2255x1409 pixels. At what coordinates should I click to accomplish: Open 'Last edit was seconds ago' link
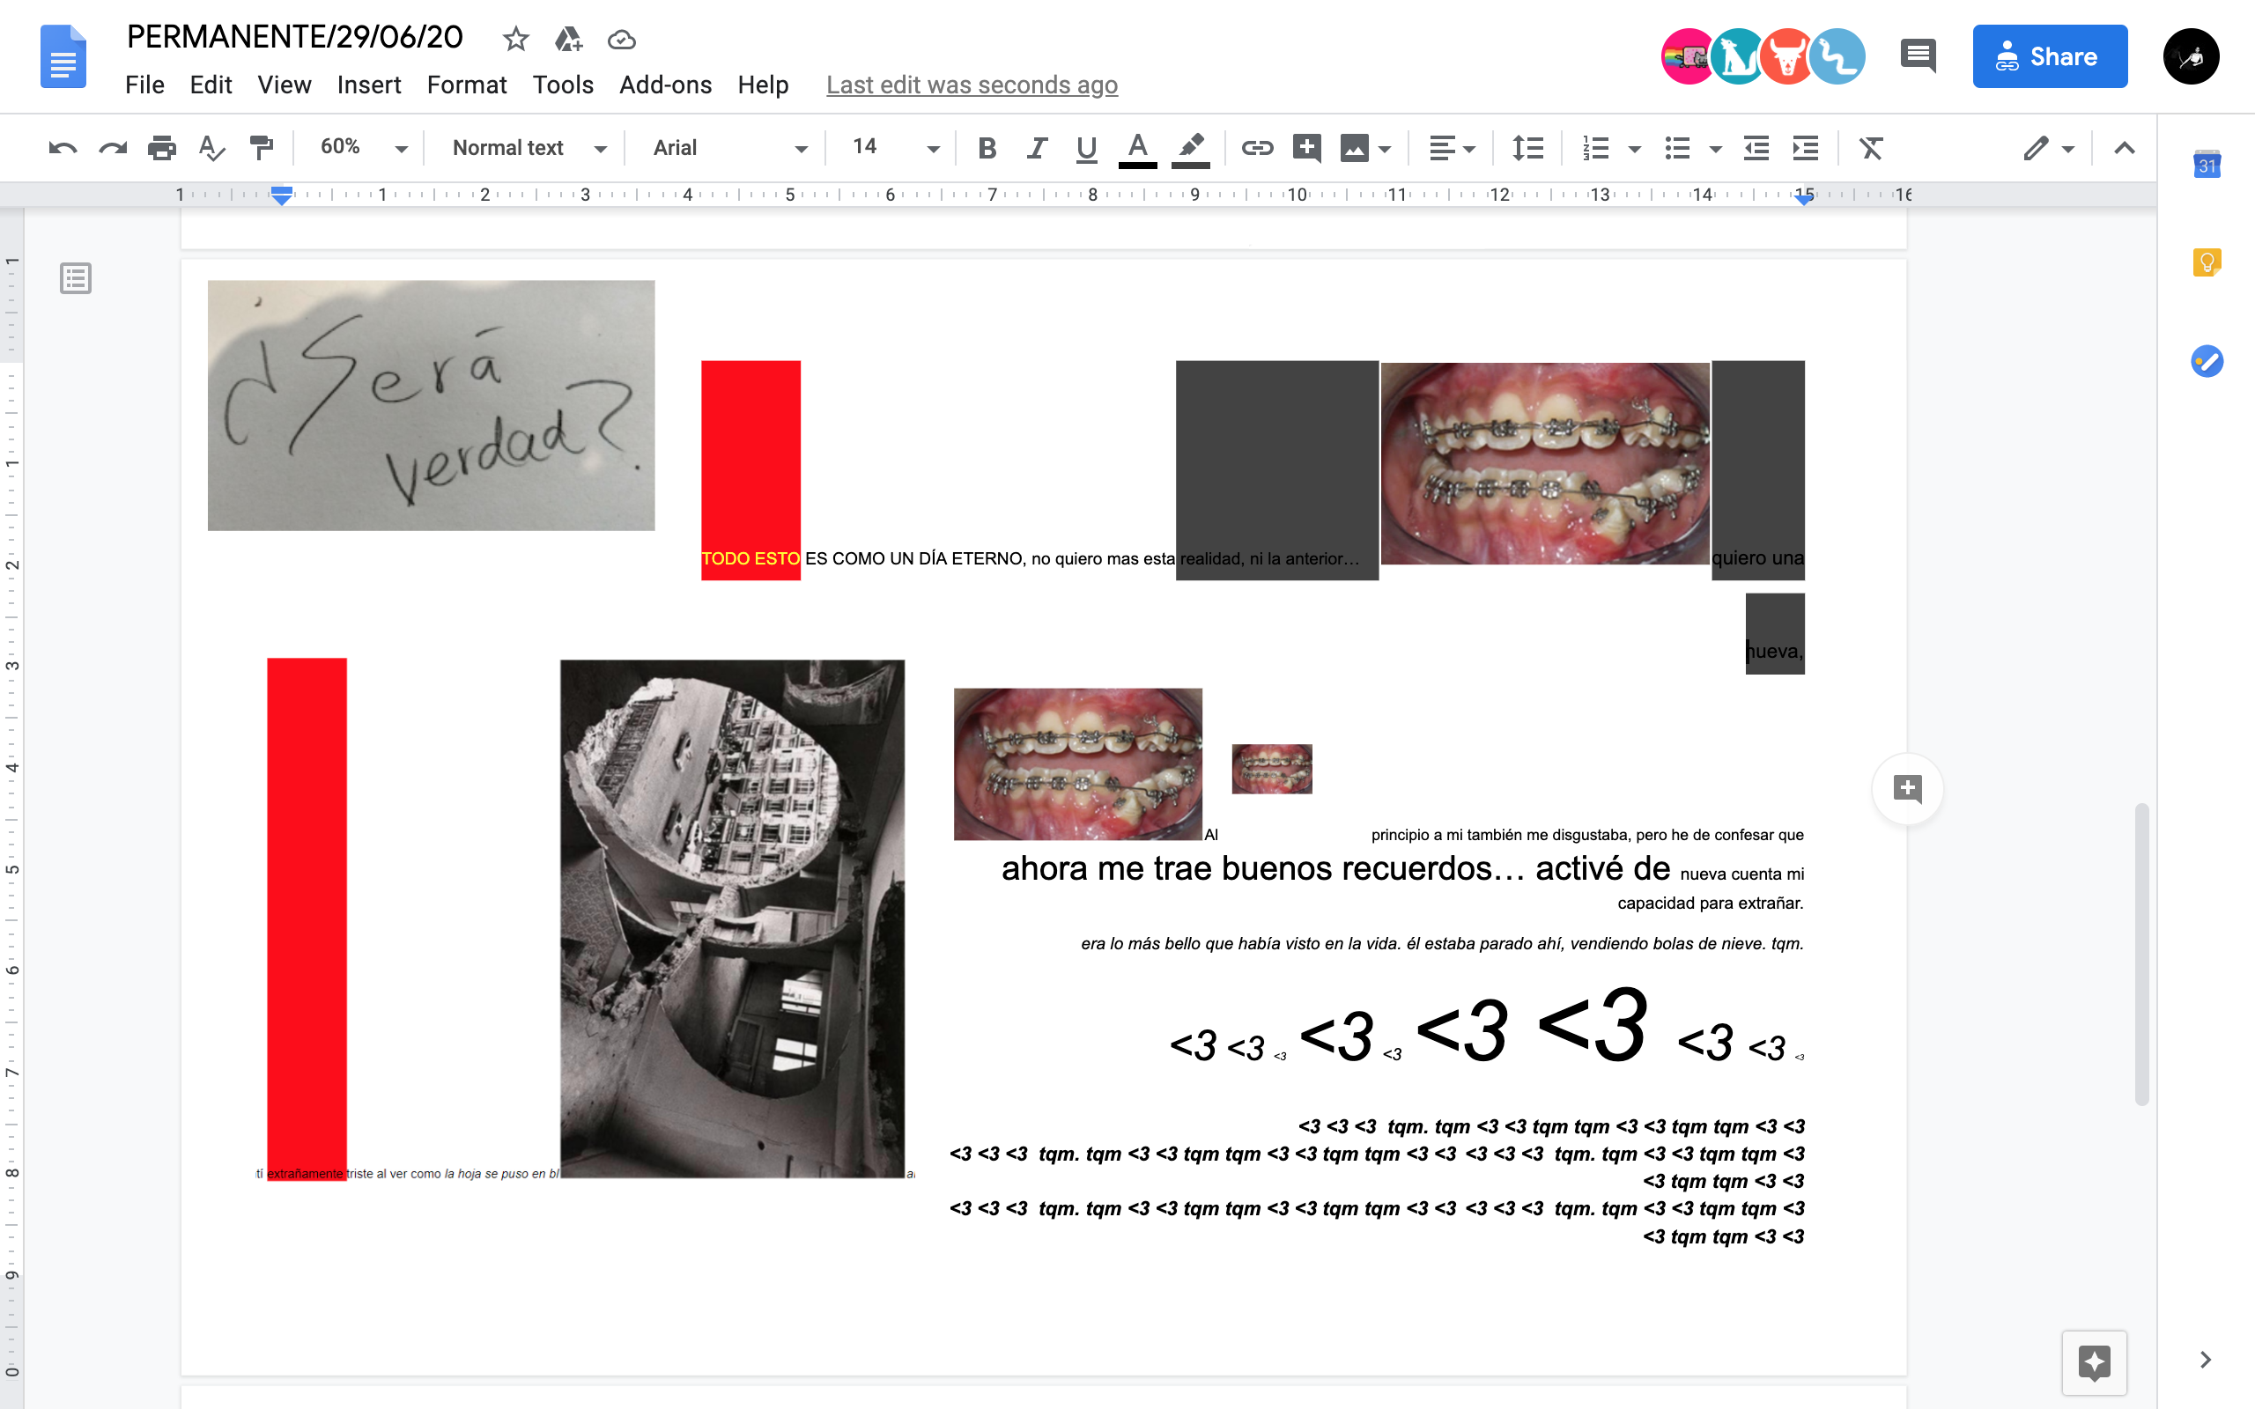[x=971, y=85]
